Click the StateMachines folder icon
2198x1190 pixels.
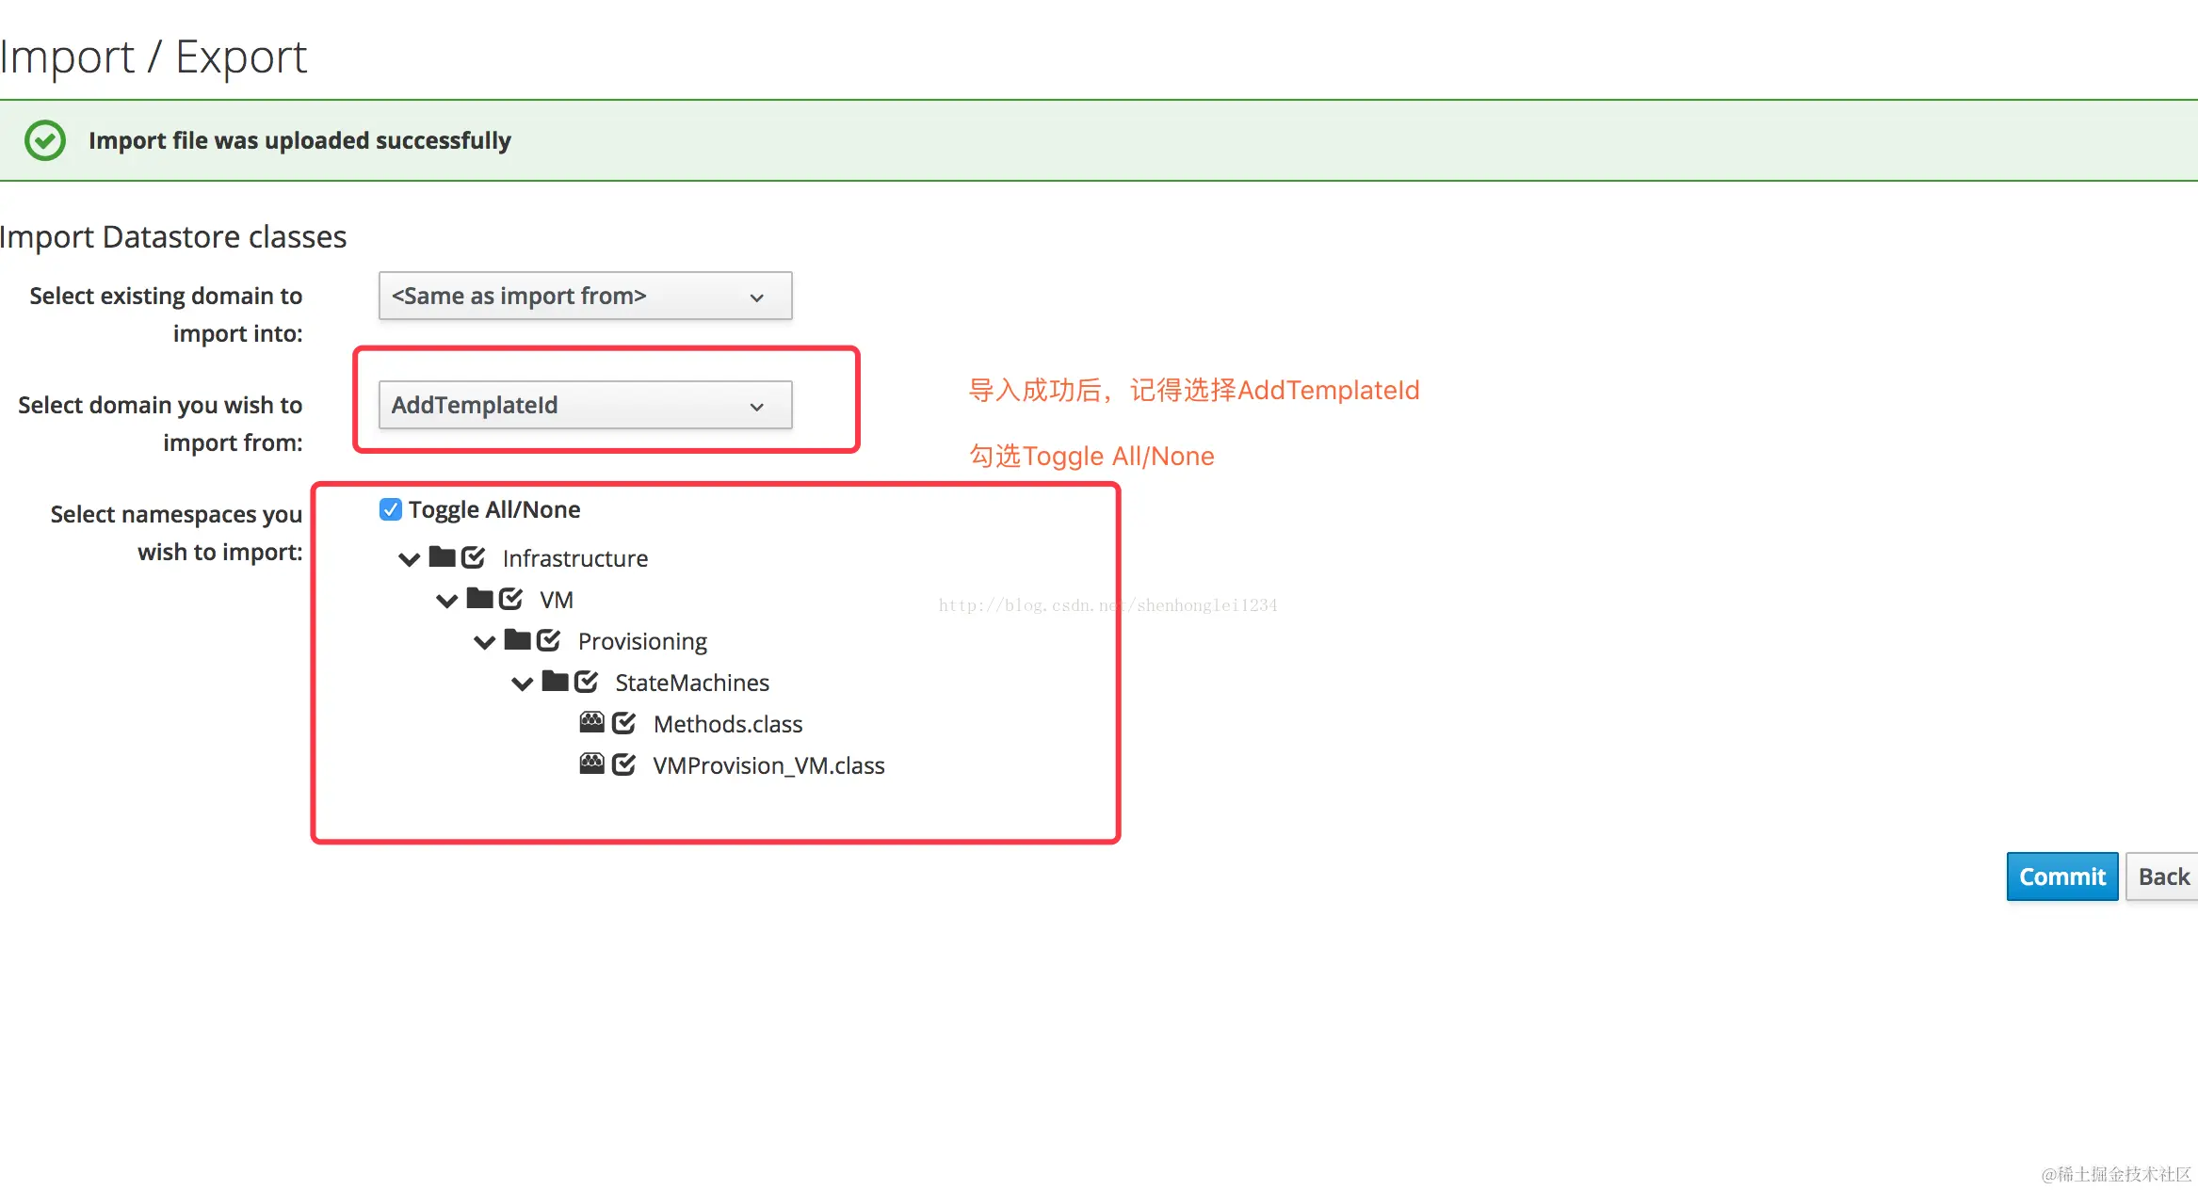coord(555,682)
